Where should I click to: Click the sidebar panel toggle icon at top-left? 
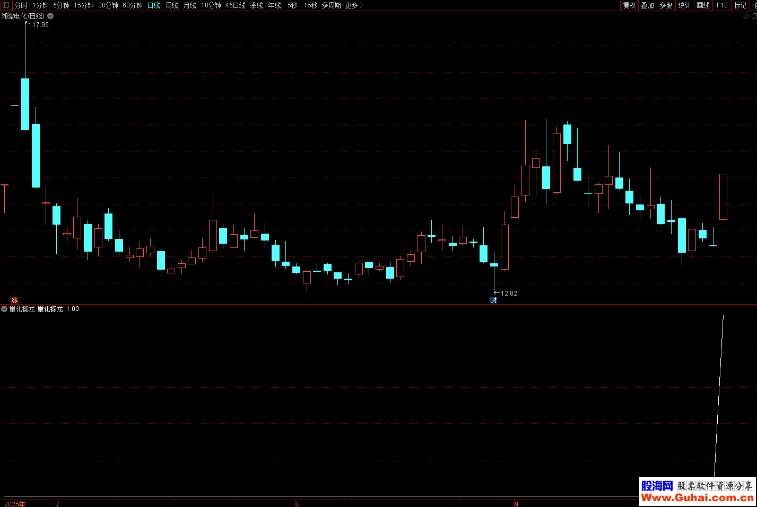coord(6,5)
